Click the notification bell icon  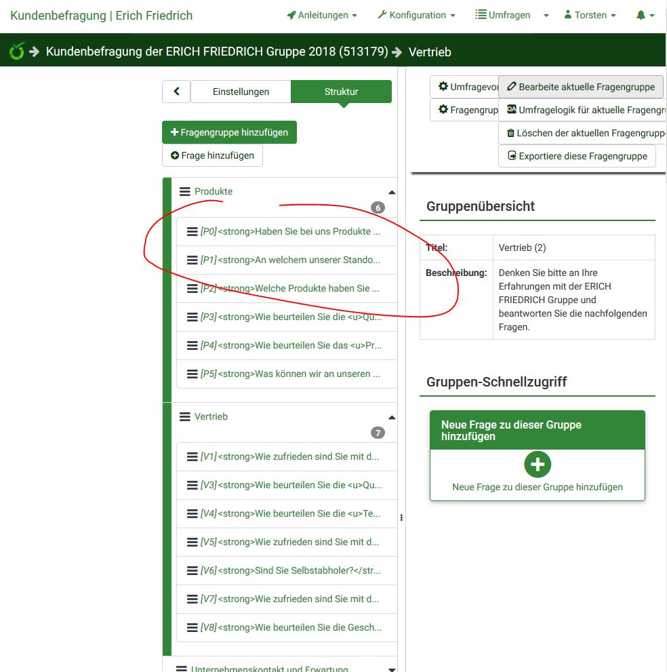click(641, 15)
